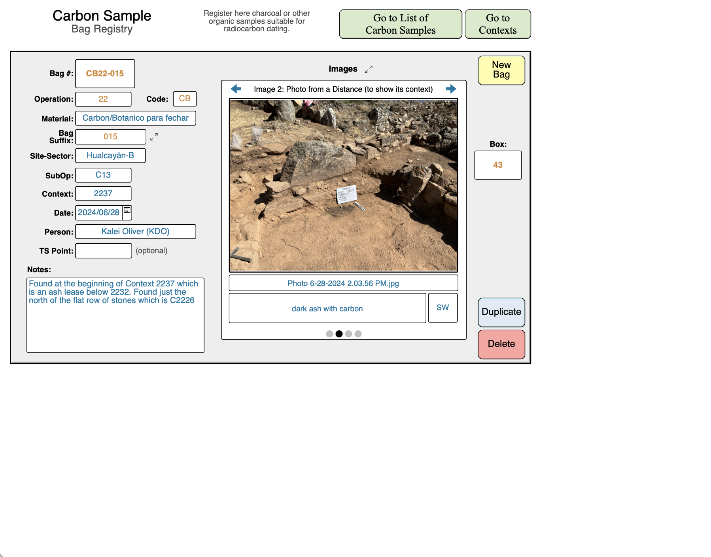Open the calendar date picker icon
This screenshot has height=557, width=711.
click(x=127, y=210)
